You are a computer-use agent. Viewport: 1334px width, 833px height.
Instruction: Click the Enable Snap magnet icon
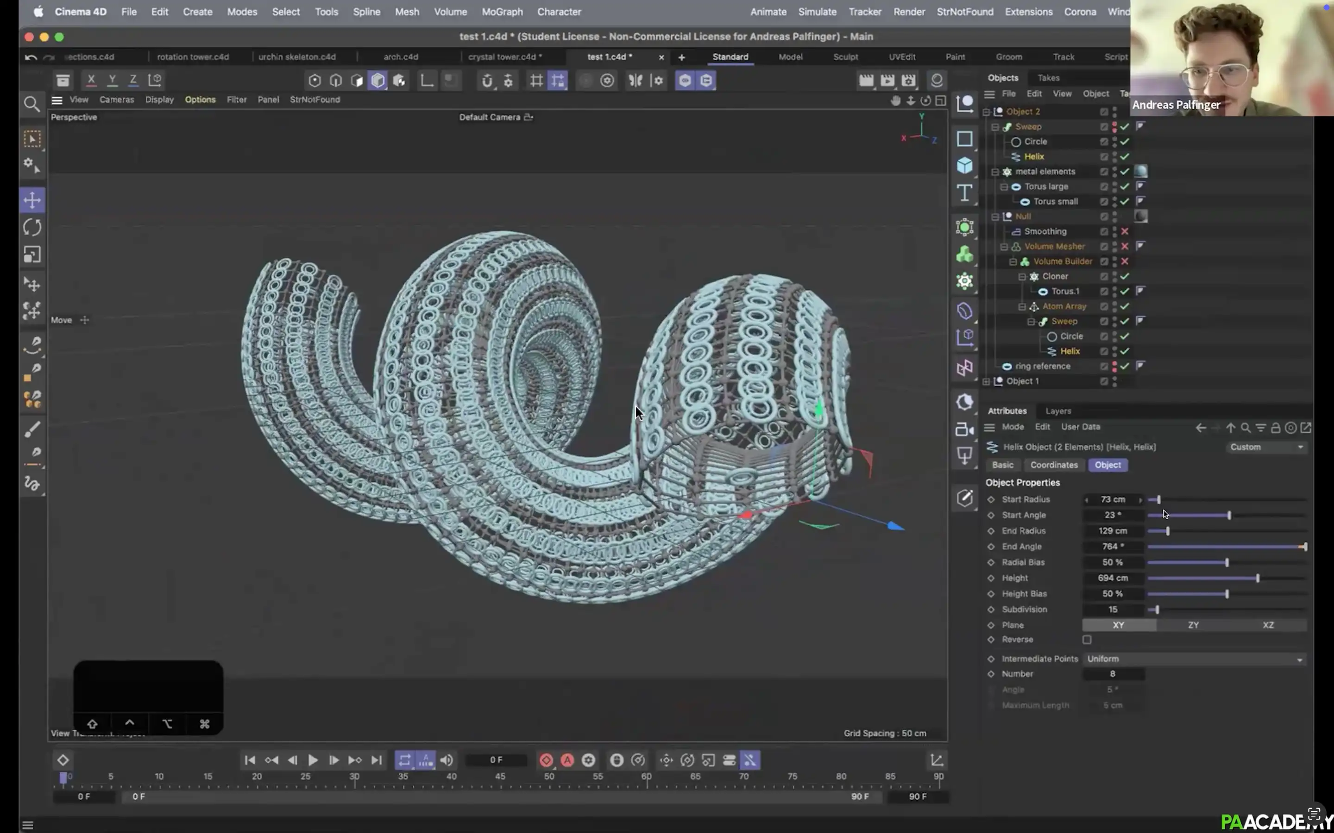pyautogui.click(x=487, y=81)
